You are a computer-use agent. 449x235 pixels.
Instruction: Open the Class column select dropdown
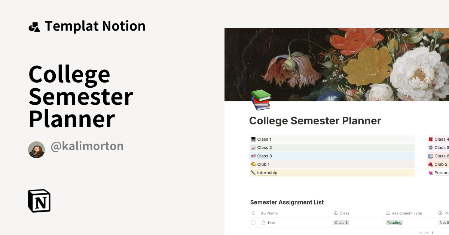coord(342,213)
